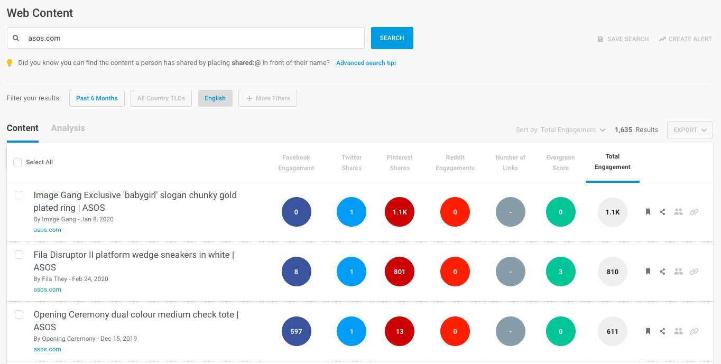
Task: Share the Image Gang babygirl ring article
Action: (662, 212)
